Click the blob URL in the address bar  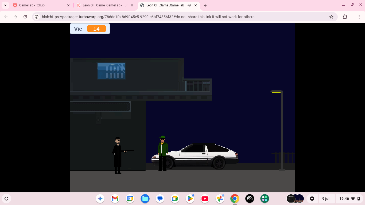tap(148, 17)
